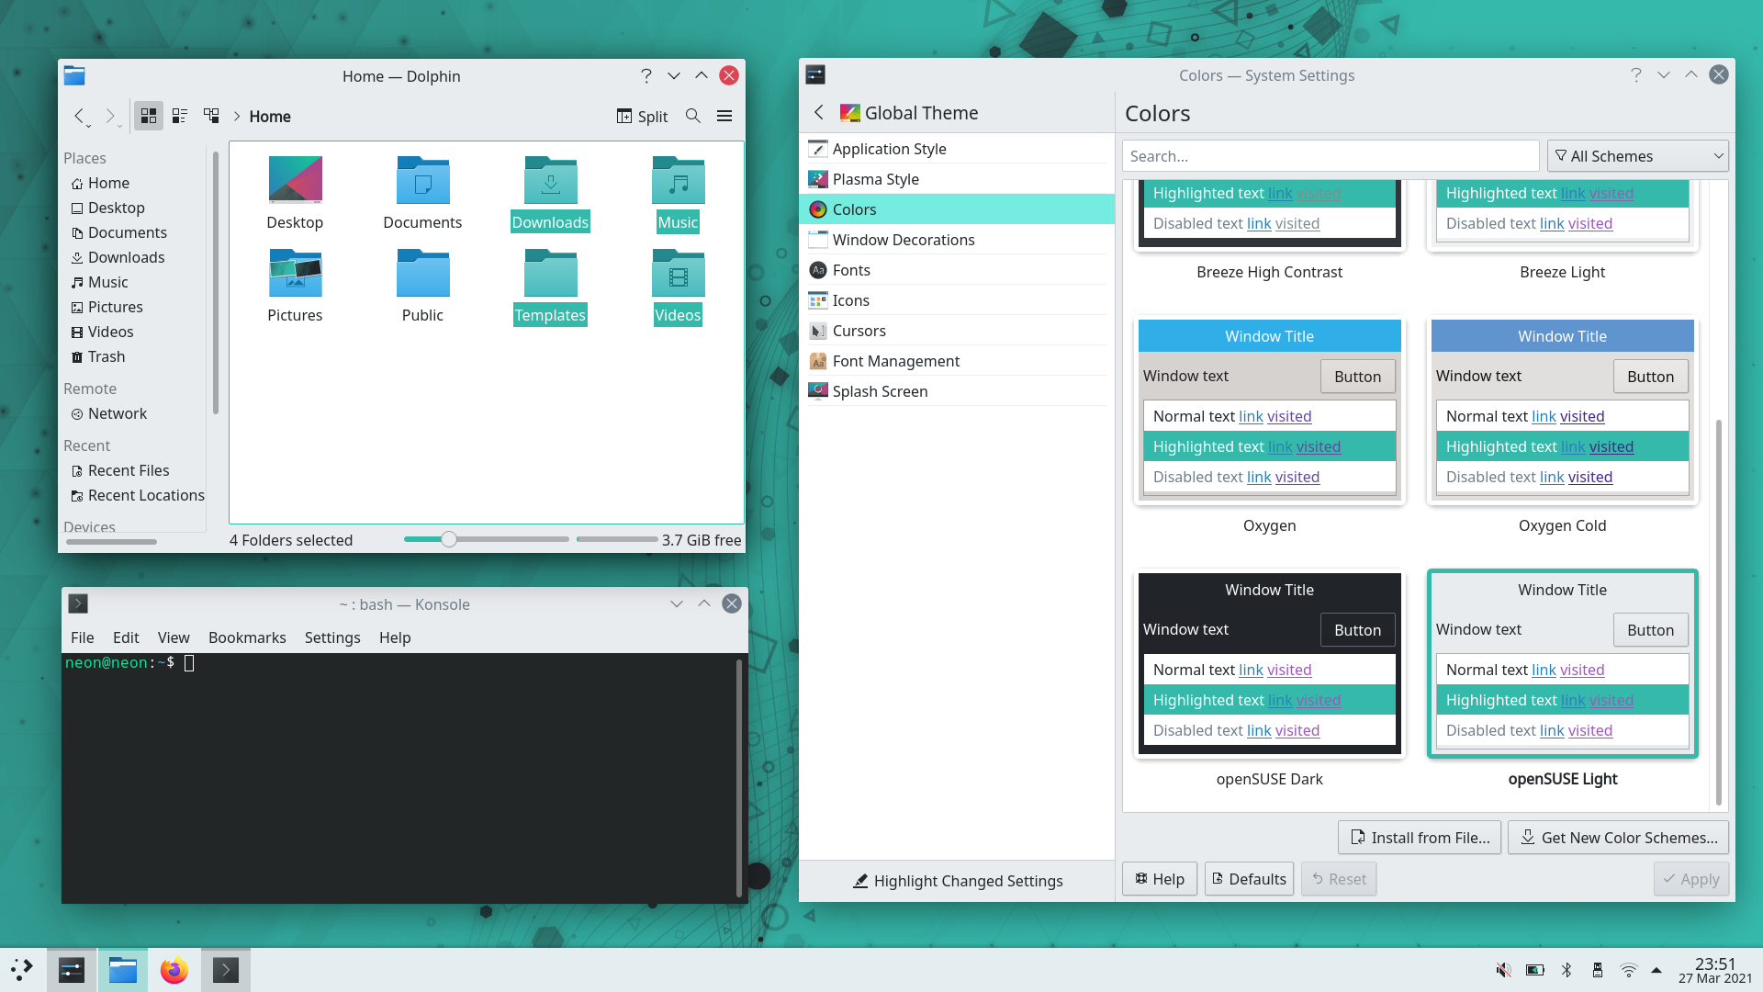1763x992 pixels.
Task: Open Konsole Bookmarks menu
Action: tap(247, 637)
